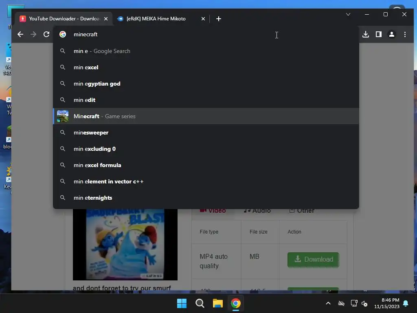Screen dimensions: 417x313
Task: Click Chrome icon in taskbar
Action: [x=236, y=303]
